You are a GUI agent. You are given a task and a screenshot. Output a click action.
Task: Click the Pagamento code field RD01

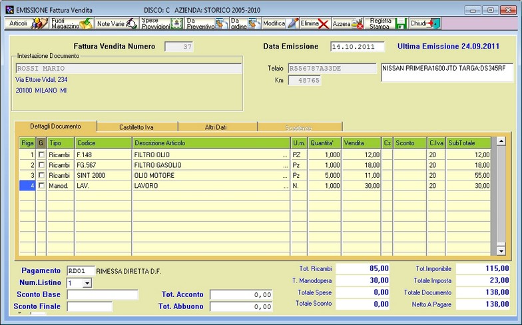point(81,271)
